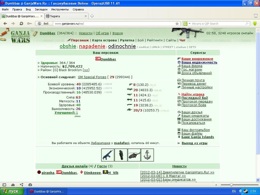Expand hidden tray icons arrow
260x195 pixels.
coord(241,191)
